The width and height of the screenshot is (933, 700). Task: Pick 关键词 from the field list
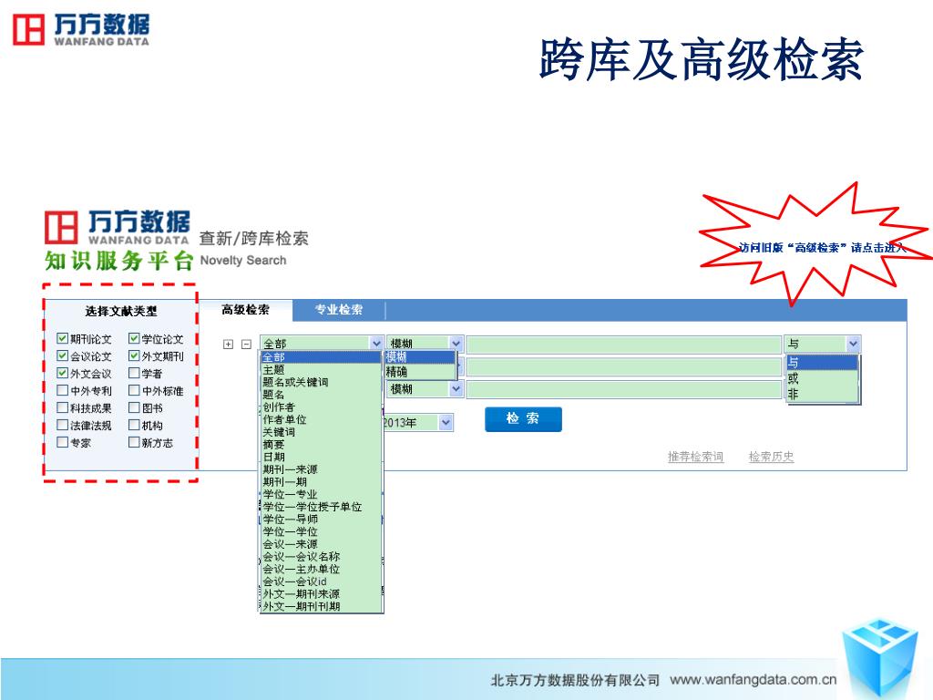(x=320, y=432)
